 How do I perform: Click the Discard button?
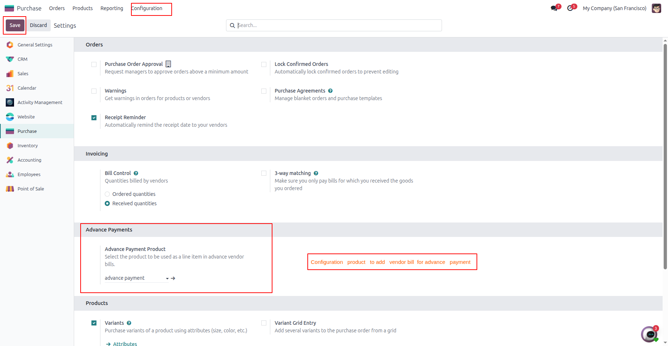tap(39, 25)
